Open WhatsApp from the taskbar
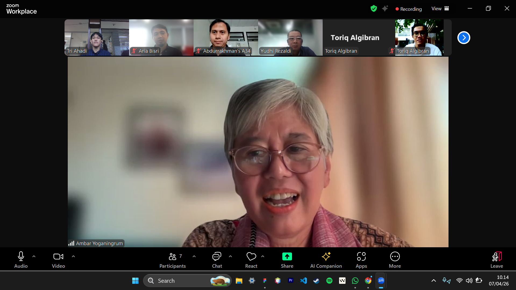Screen dimensions: 516x290 pos(355,281)
